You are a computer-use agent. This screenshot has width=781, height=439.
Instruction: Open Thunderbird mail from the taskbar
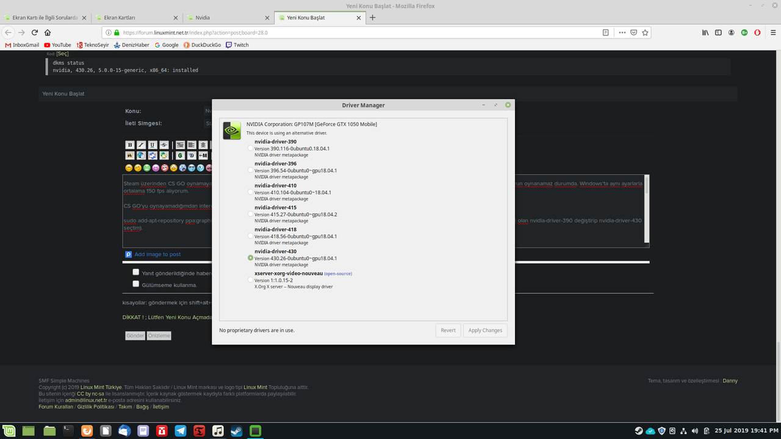124,431
